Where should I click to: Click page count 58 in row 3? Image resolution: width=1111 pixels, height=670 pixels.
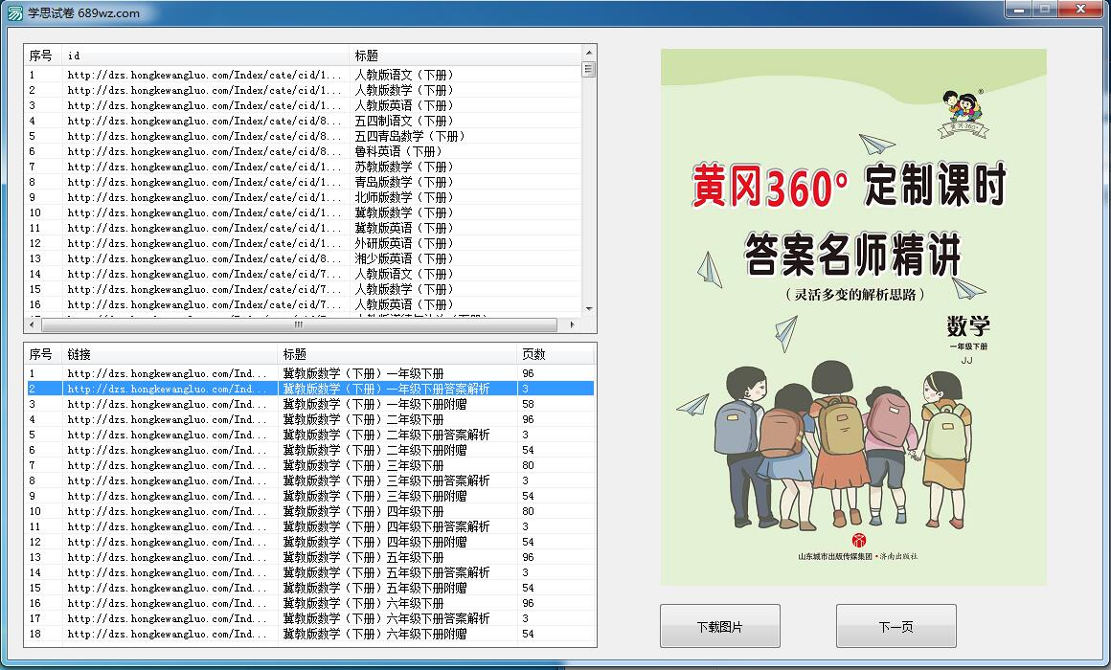point(528,404)
